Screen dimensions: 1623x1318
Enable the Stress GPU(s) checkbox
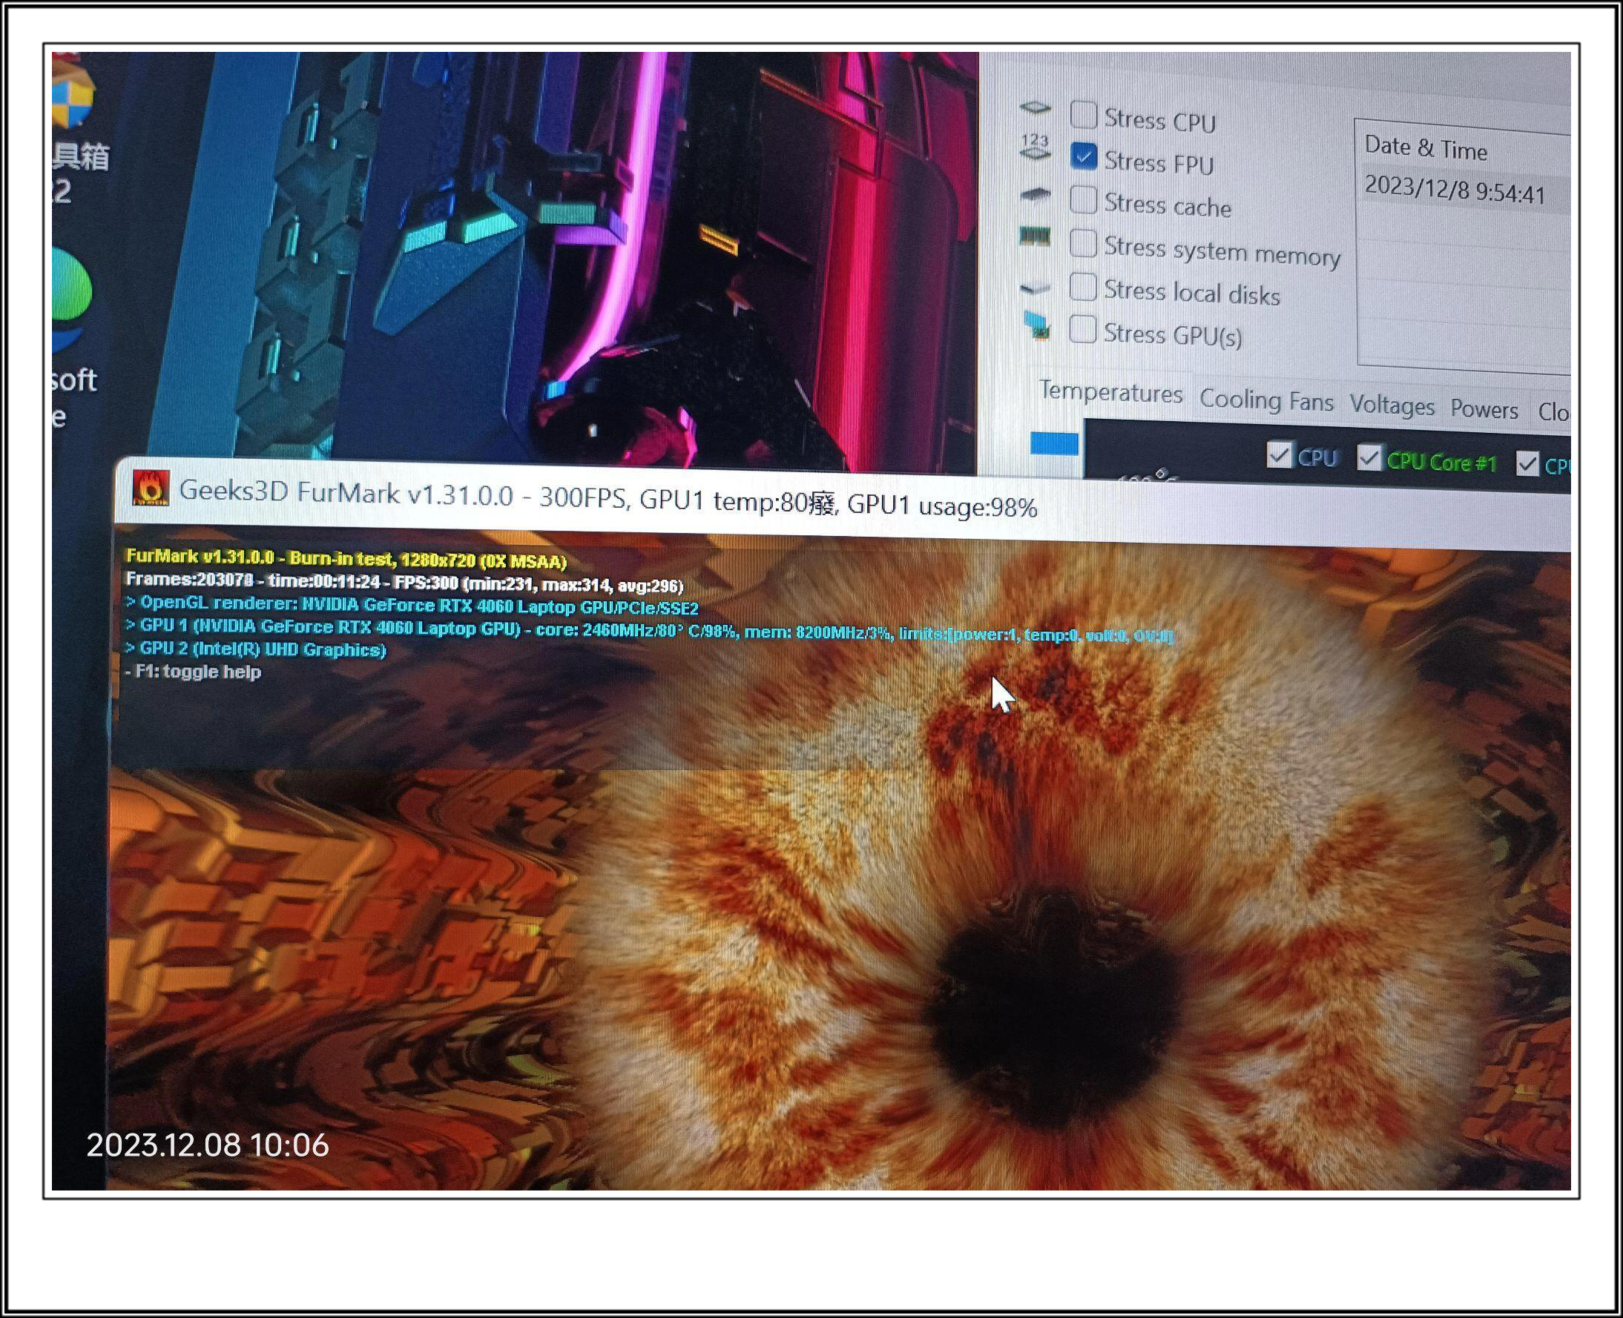coord(1082,329)
